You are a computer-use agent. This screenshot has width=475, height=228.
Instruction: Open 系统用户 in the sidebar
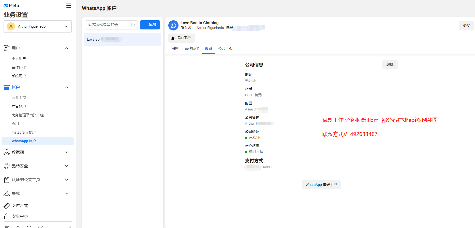[x=19, y=76]
